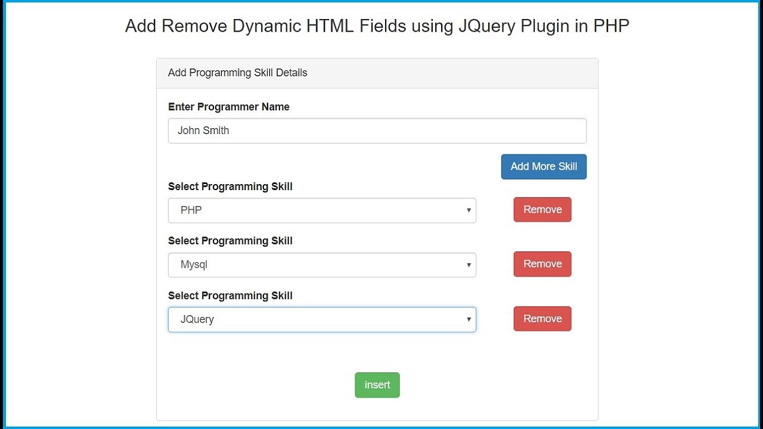Click the Add Programming Skill Details header
The width and height of the screenshot is (763, 429).
(238, 73)
